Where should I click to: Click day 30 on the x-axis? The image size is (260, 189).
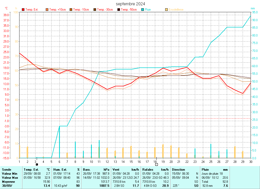coord(251,161)
